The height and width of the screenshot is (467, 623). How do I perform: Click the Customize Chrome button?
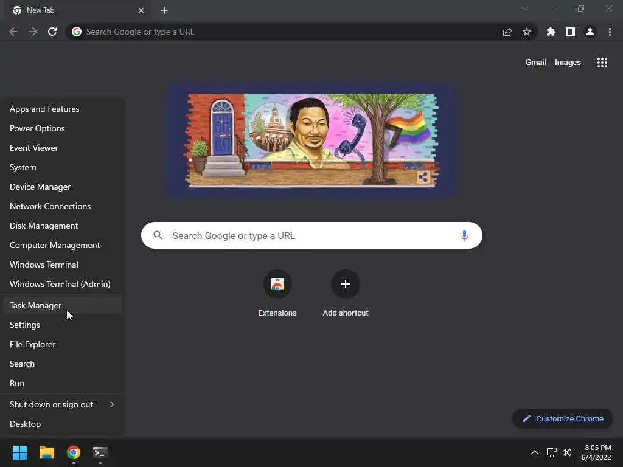pyautogui.click(x=563, y=418)
